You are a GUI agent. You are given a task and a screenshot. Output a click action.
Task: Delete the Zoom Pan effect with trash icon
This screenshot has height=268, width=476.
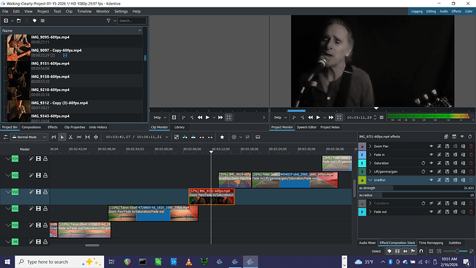471,146
